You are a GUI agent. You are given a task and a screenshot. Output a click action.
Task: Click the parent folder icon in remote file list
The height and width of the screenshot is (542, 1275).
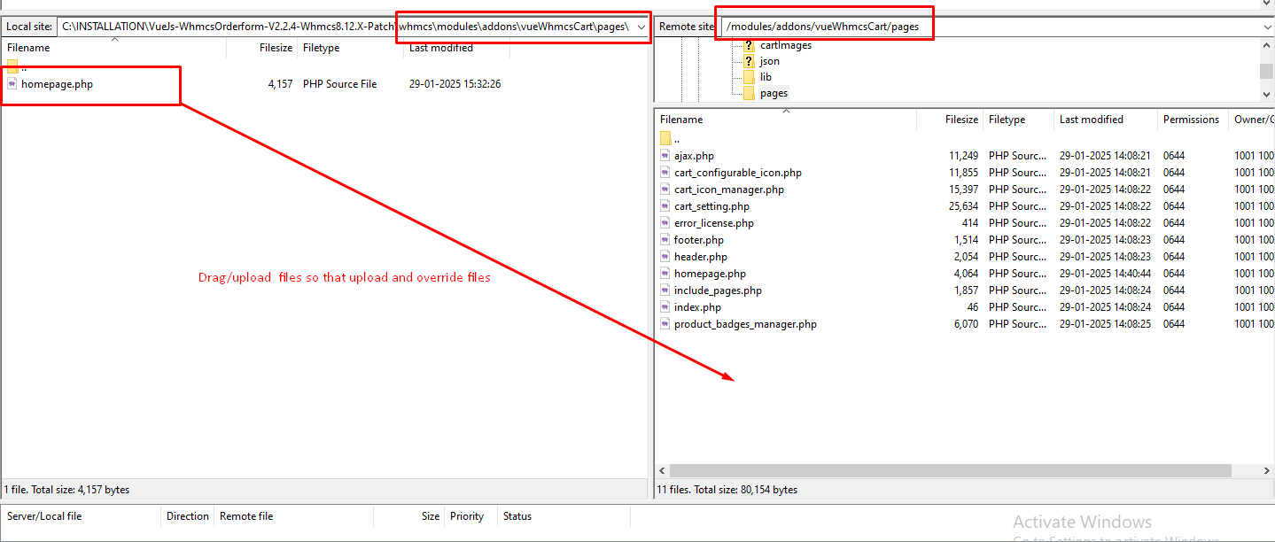click(665, 138)
